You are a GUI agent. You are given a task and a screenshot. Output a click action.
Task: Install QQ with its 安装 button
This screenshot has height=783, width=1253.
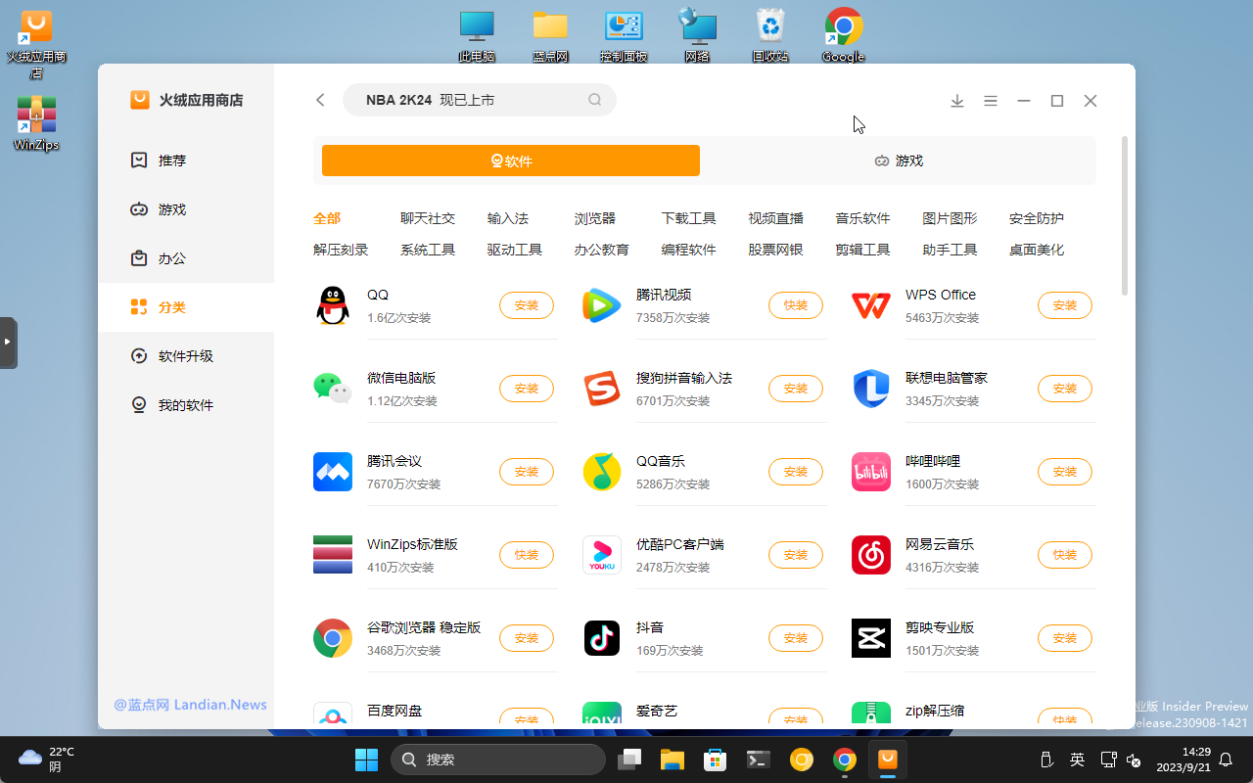[x=527, y=305]
